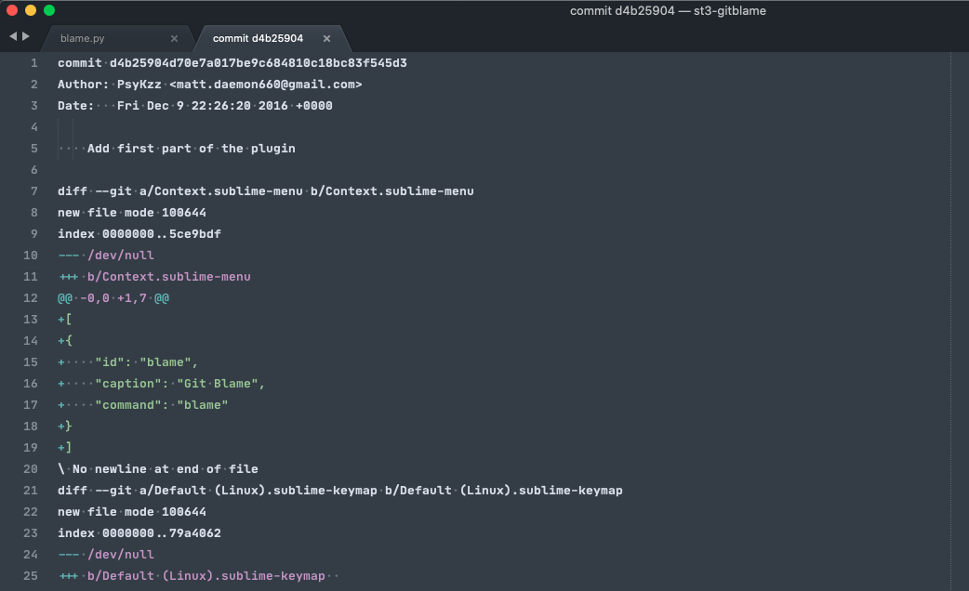The image size is (969, 591).
Task: Close the commit d4b25904 tab
Action: click(x=327, y=38)
